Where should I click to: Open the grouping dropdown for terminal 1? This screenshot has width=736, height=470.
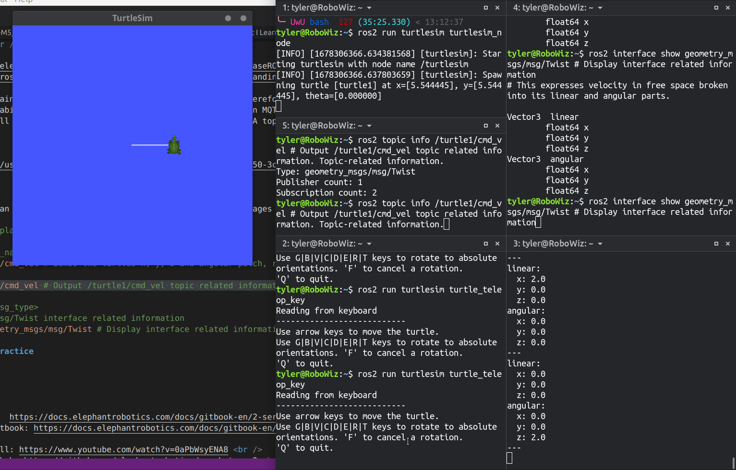[369, 8]
